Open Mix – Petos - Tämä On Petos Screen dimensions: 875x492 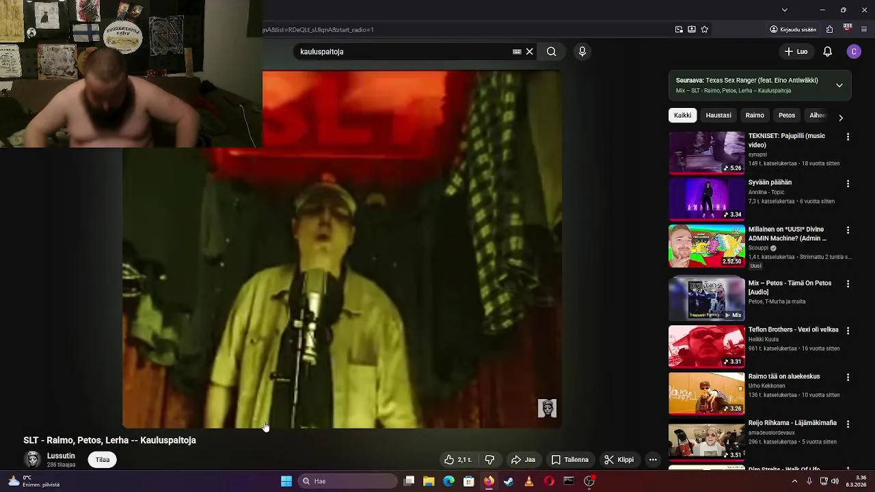[790, 288]
